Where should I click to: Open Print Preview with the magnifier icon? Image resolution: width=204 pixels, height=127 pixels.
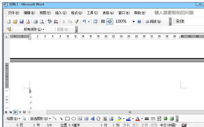tap(42, 21)
